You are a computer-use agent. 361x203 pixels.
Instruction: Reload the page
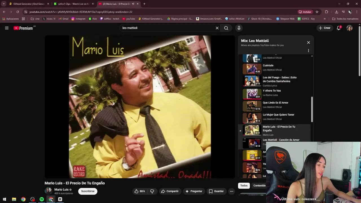point(17,12)
